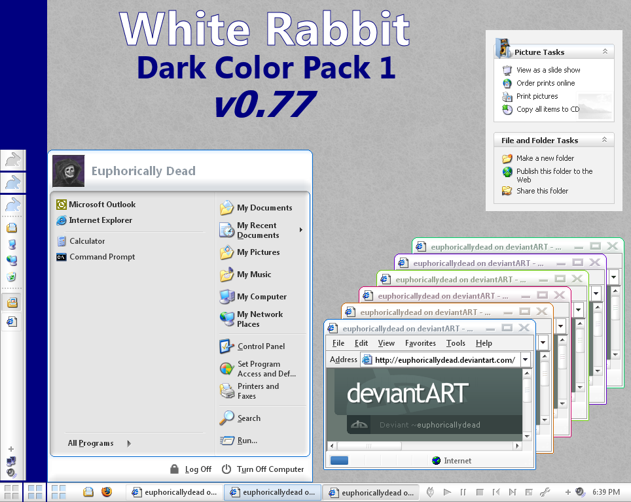Expand My Recent Documents submenu
Image resolution: width=631 pixels, height=502 pixels.
tap(301, 230)
